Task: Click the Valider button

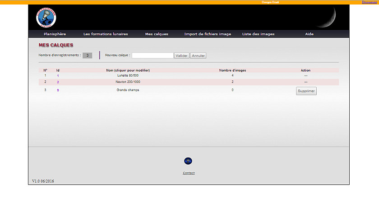Action: (181, 56)
